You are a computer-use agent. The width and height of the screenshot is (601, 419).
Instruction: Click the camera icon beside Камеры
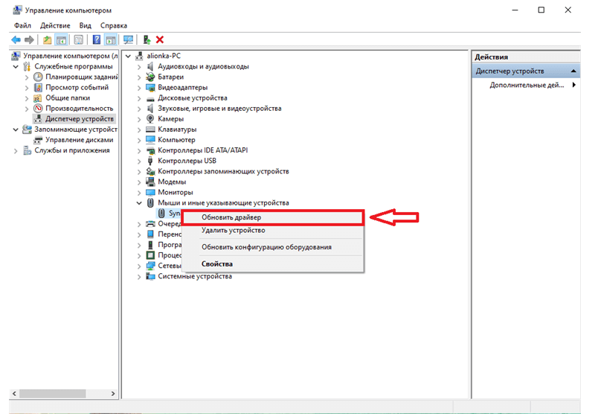pos(150,119)
